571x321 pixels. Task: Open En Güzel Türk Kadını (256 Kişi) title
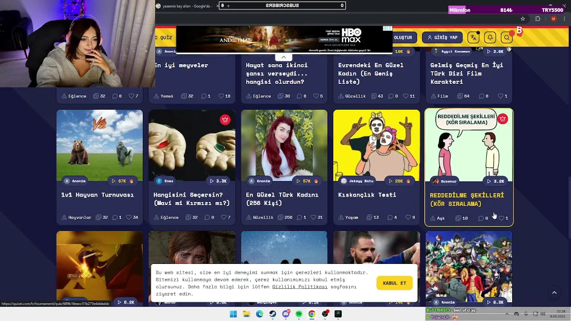pos(282,199)
